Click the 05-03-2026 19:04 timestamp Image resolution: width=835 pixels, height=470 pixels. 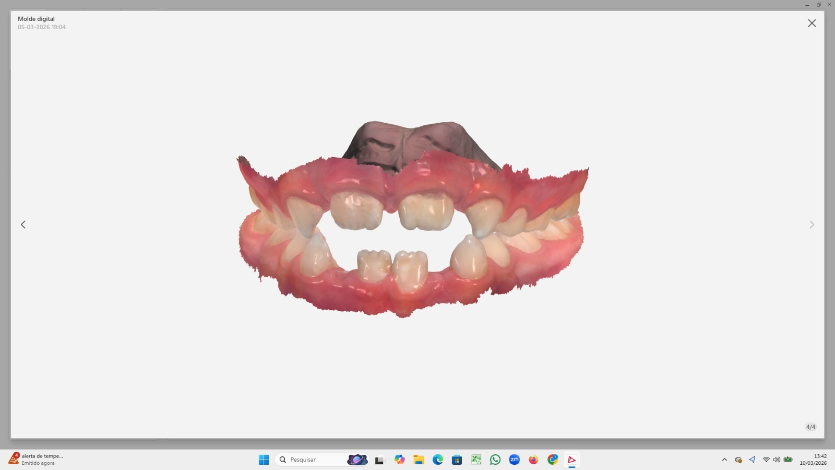(42, 27)
